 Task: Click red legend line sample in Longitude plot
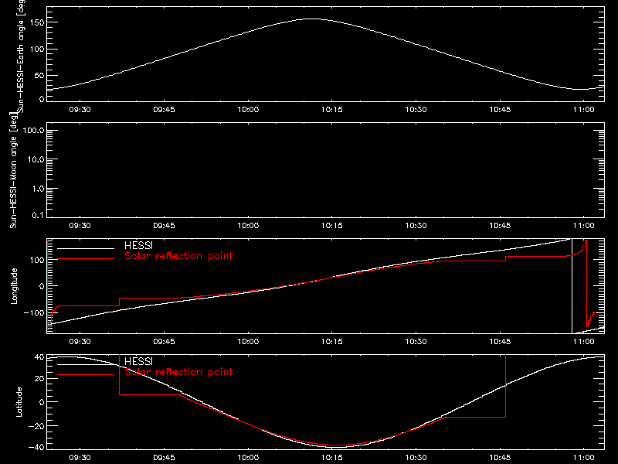click(86, 259)
